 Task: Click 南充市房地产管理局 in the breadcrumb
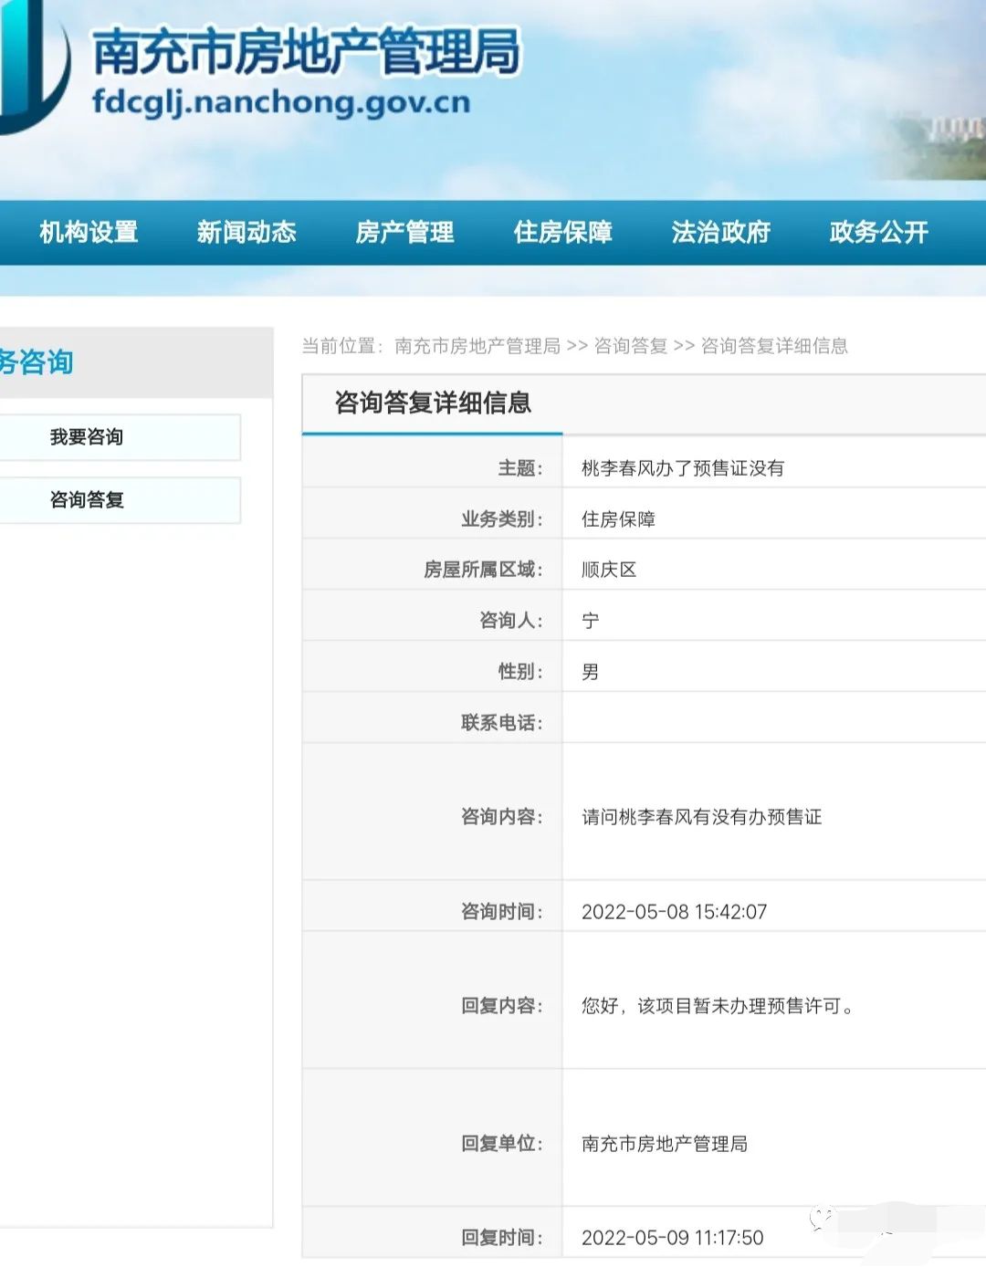point(477,346)
